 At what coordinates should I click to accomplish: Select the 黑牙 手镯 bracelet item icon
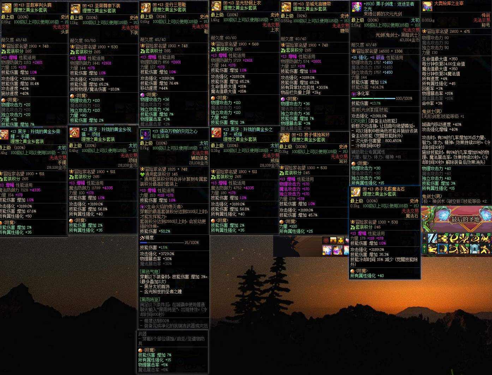click(4, 135)
